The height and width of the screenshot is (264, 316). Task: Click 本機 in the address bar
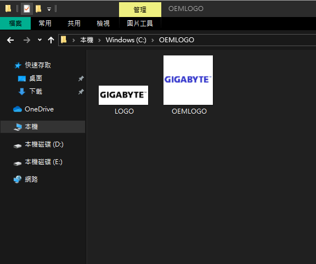click(x=87, y=40)
